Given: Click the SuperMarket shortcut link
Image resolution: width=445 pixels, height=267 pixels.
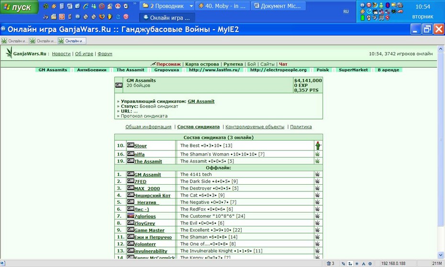Looking at the screenshot, I should [x=353, y=70].
